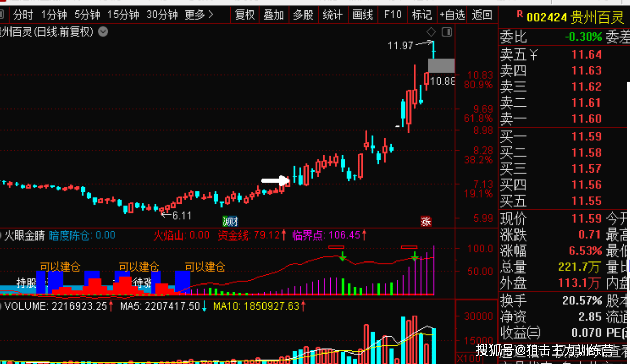Image resolution: width=630 pixels, height=364 pixels.
Task: Click the MA10 volume average label
Action: 259,306
